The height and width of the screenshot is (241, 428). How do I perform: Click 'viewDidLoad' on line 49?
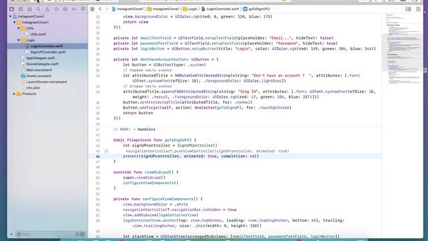pos(157,172)
